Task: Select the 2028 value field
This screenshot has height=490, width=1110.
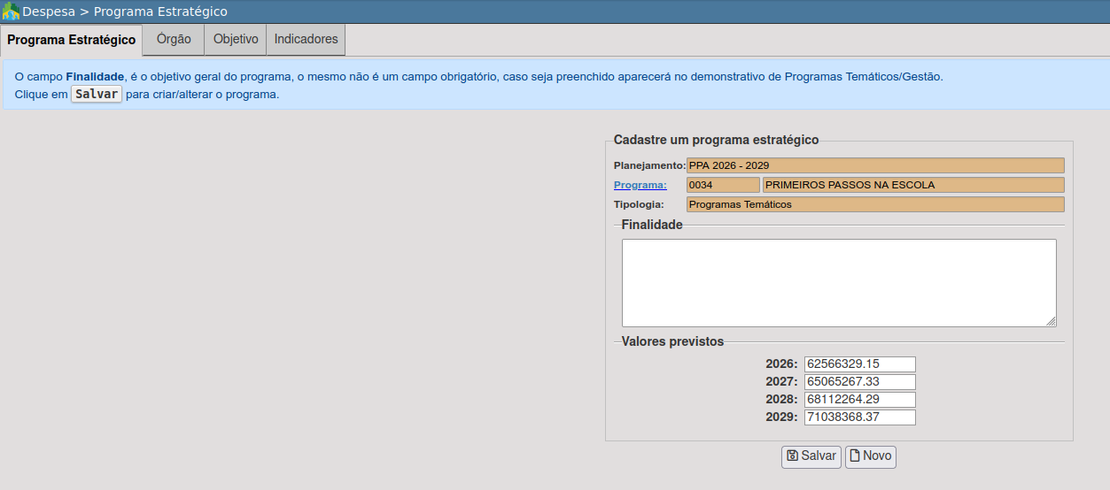Action: pos(858,400)
